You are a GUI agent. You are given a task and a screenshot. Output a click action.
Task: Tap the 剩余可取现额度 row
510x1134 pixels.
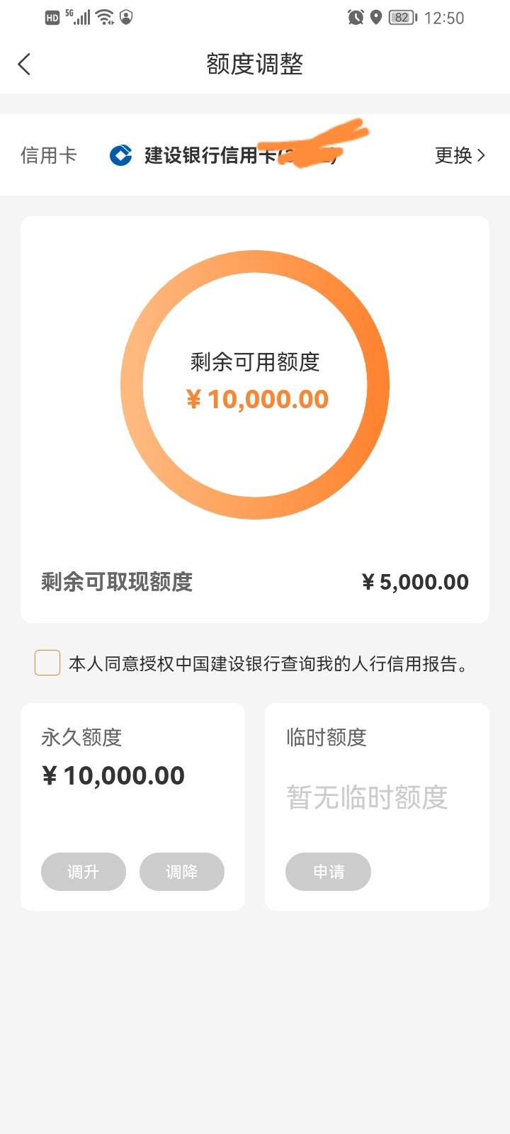pyautogui.click(x=255, y=582)
